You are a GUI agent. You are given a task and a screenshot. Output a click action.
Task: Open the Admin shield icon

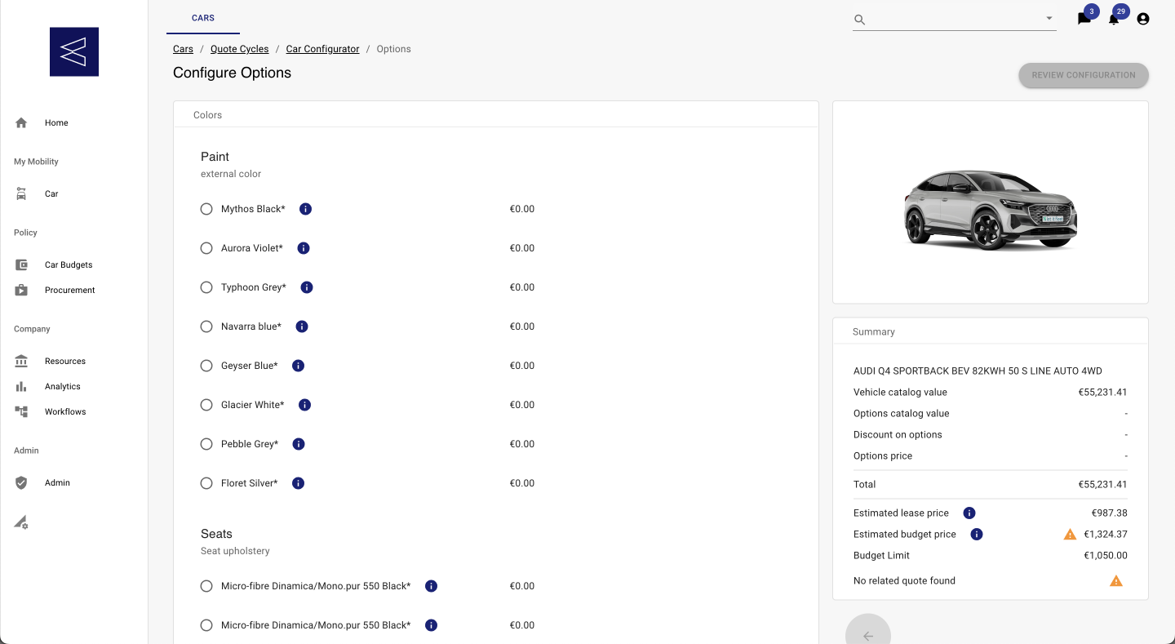[20, 482]
